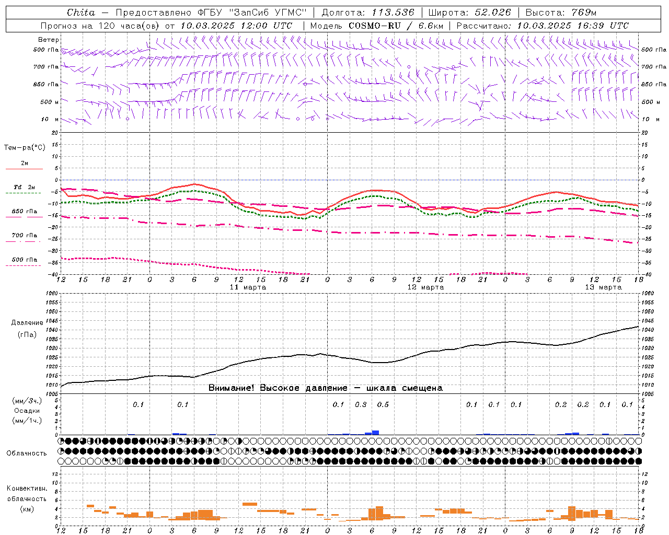Click the '12 марта' date label
Image resolution: width=669 pixels, height=535 pixels.
click(425, 287)
